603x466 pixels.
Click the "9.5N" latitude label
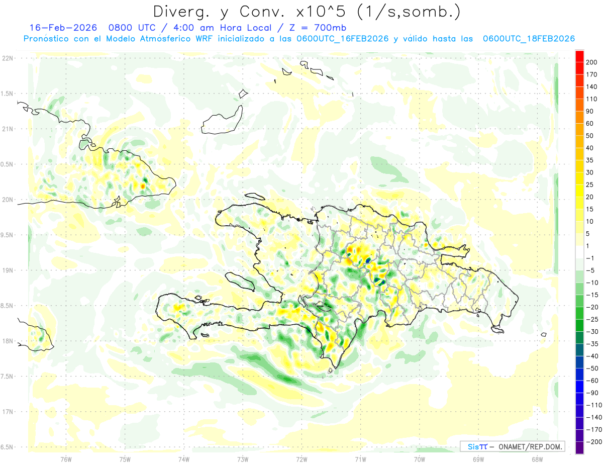[8, 235]
